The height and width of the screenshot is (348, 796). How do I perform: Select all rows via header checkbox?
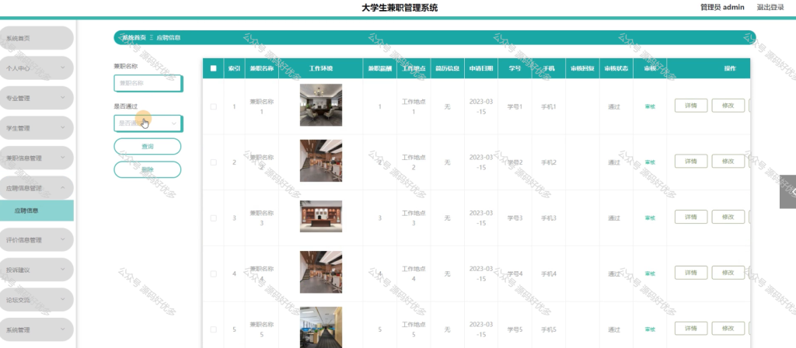coord(213,68)
